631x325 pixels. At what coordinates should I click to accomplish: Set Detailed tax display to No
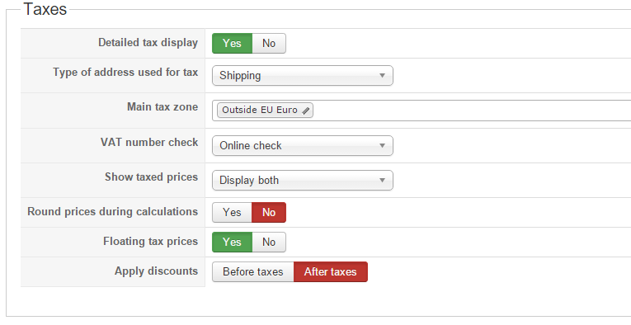point(269,44)
